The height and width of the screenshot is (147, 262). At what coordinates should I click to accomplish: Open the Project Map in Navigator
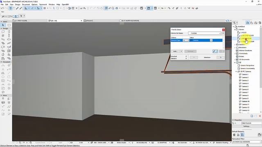tap(248, 23)
